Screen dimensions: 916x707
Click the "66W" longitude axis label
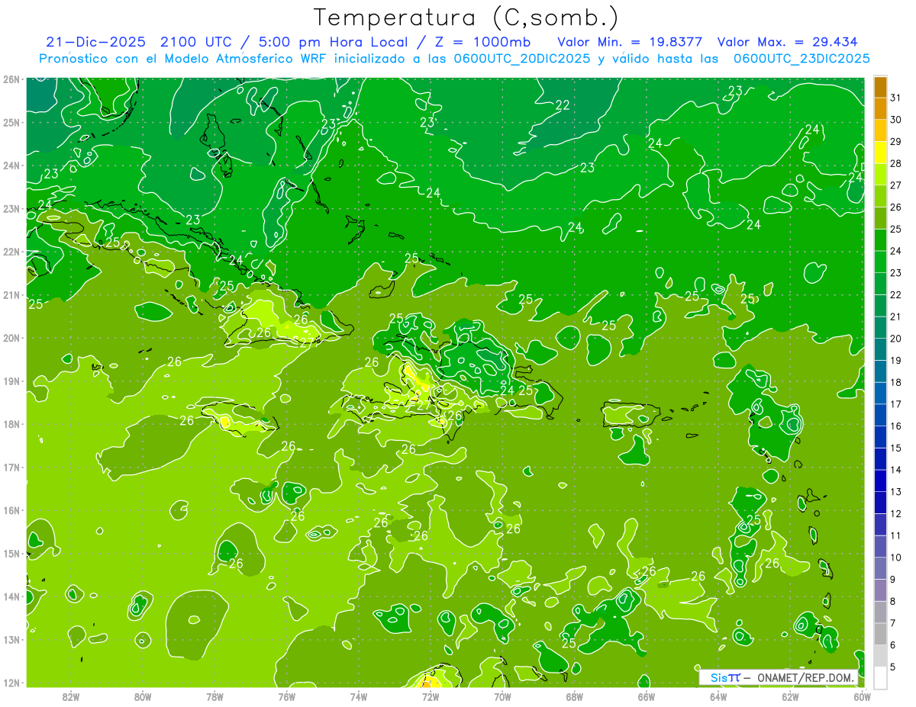[647, 696]
